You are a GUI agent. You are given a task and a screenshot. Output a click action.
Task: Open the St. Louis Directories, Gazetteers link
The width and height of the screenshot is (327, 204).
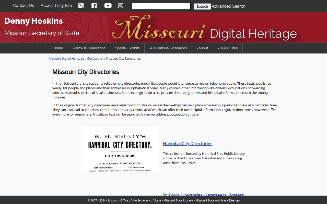[203, 195]
